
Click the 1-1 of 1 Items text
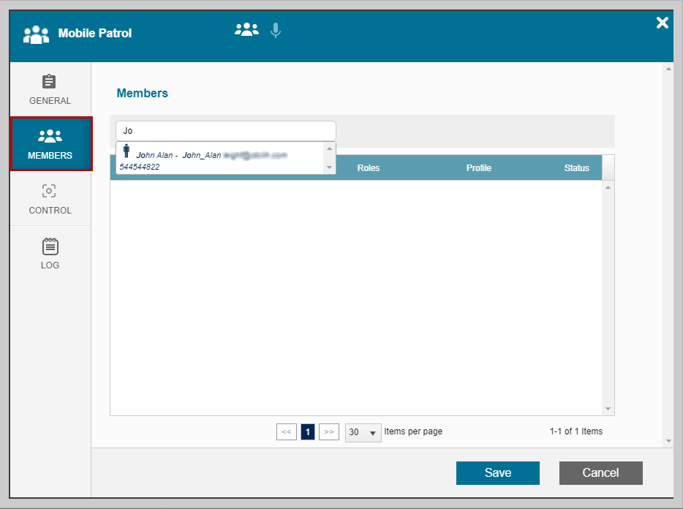pyautogui.click(x=576, y=431)
